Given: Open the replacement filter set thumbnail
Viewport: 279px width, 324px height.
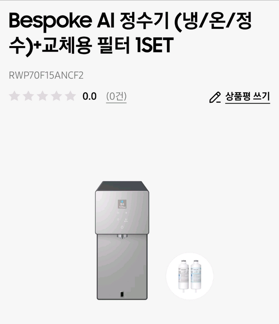Looking at the screenshot, I should click(x=190, y=276).
